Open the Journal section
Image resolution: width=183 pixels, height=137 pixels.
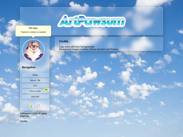point(35,96)
